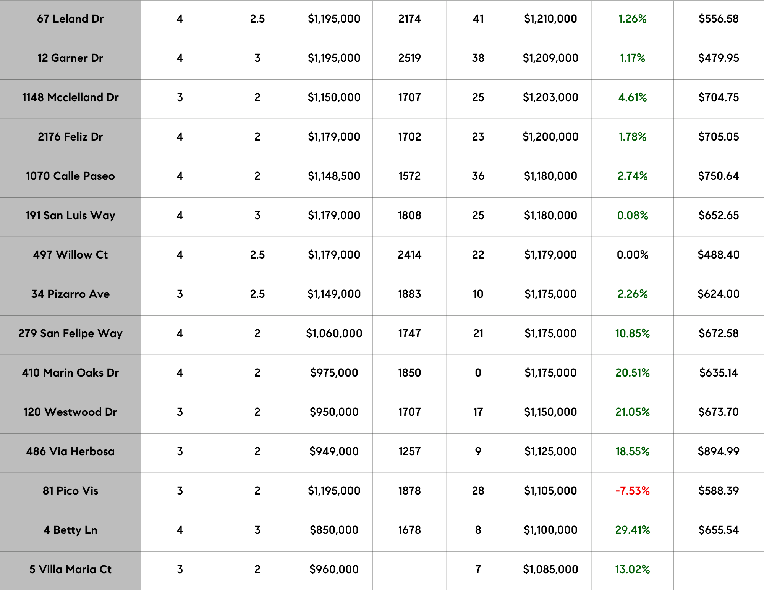Select the empty square footage cell for Villa Maria Ct
This screenshot has width=764, height=590.
pyautogui.click(x=409, y=569)
